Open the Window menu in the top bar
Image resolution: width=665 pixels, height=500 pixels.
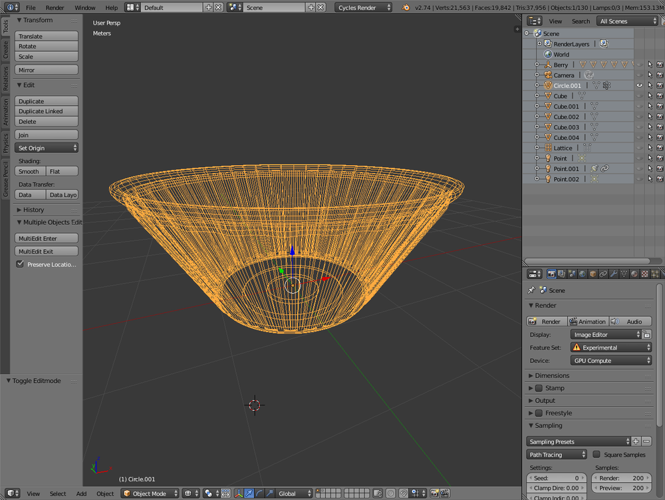tap(84, 8)
